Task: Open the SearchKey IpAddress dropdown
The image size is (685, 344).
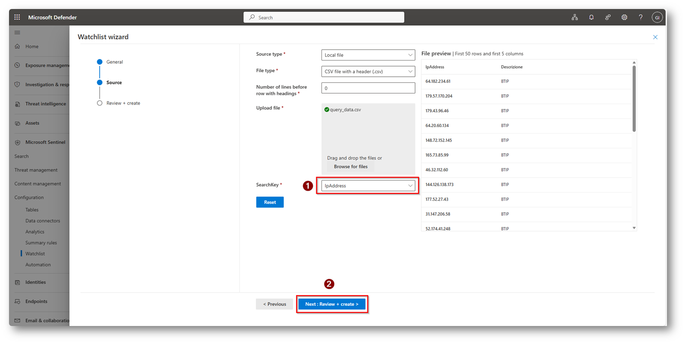Action: click(x=368, y=186)
